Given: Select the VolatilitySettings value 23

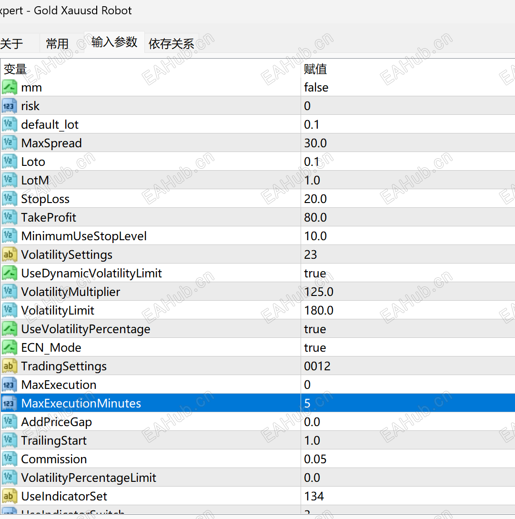Looking at the screenshot, I should pos(311,254).
